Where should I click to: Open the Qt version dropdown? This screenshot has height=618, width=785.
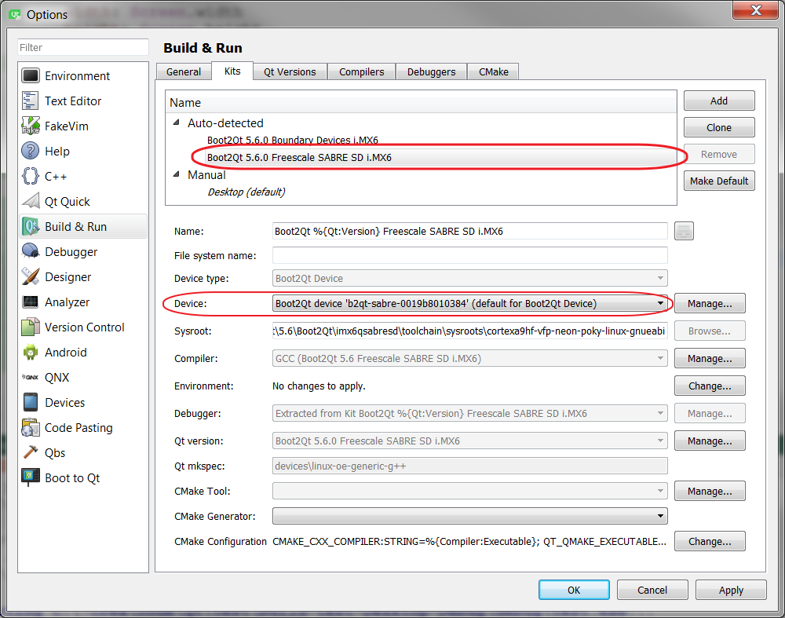coord(470,441)
